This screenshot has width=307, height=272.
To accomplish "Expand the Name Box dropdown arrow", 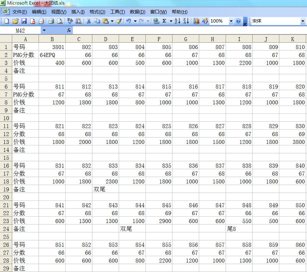I will point(44,30).
